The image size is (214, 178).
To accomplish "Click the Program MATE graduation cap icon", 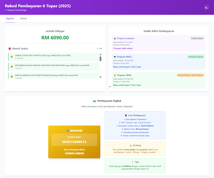I will pos(115,57).
